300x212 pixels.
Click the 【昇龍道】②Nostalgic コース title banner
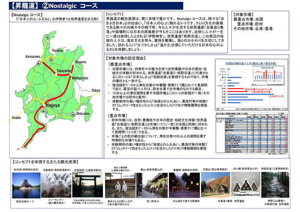click(96, 6)
